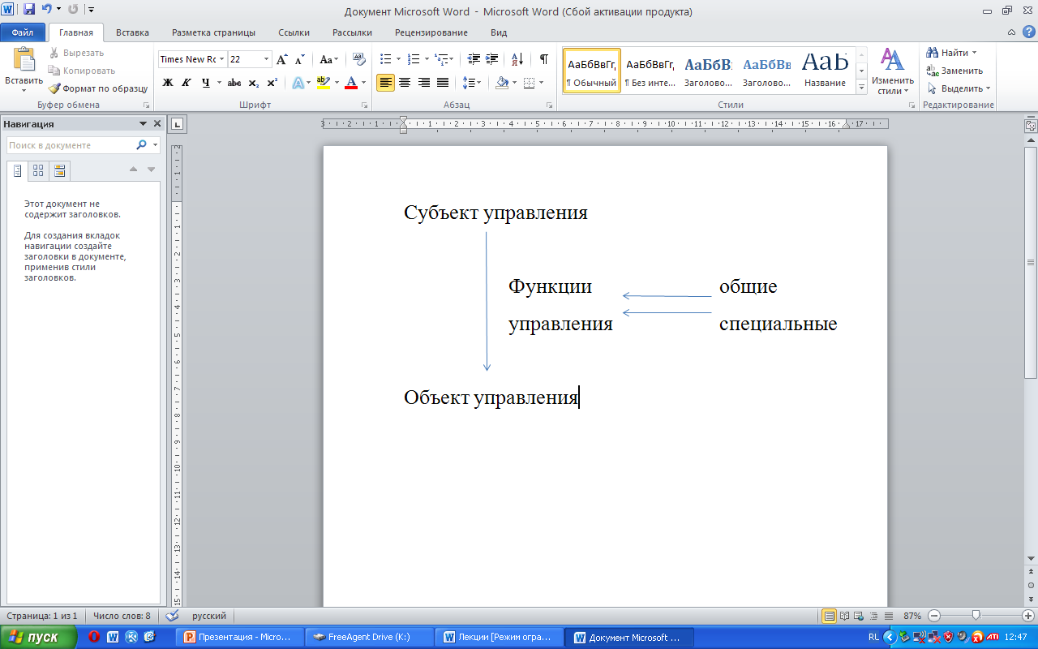1038x649 pixels.
Task: Click the zoom slider in status bar
Action: pos(976,616)
